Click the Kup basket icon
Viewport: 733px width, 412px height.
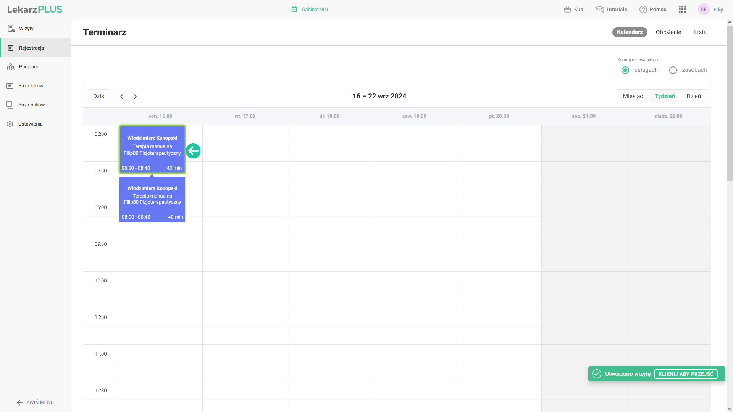[x=568, y=10]
